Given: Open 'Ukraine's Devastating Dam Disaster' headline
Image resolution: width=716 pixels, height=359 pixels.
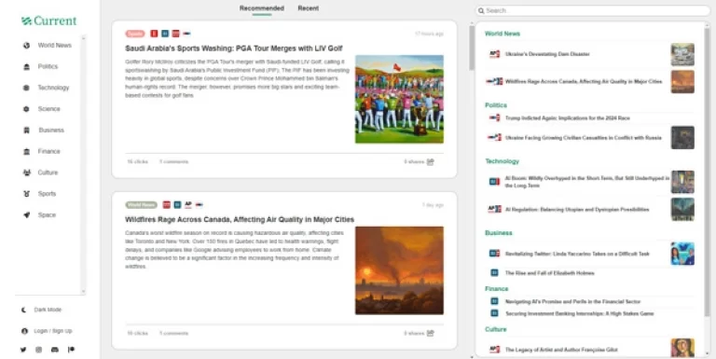Looking at the screenshot, I should click(x=547, y=54).
